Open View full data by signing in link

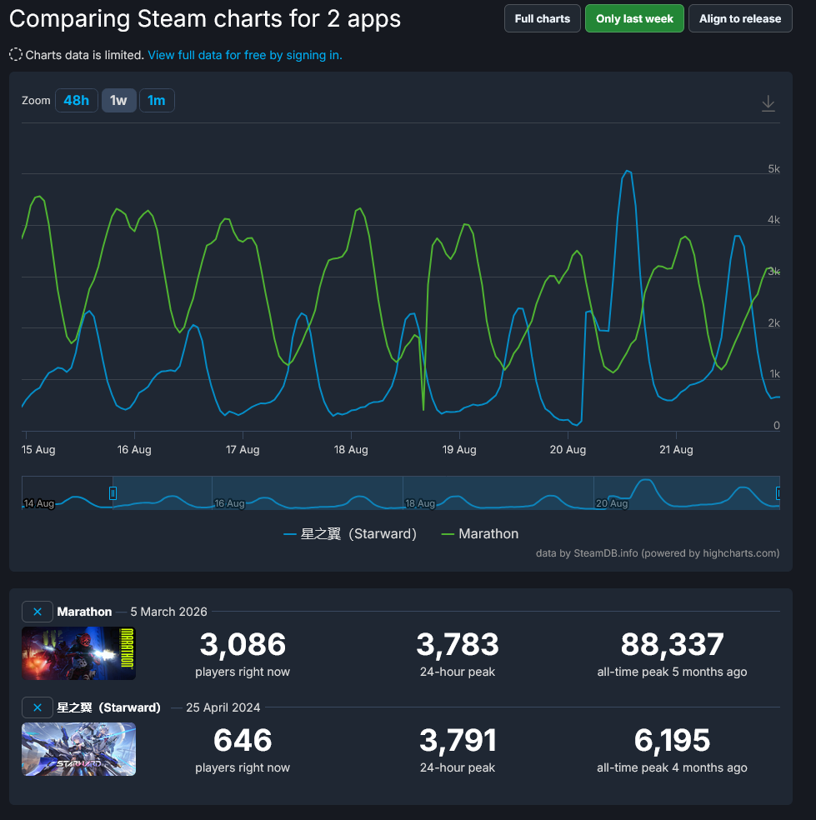(245, 55)
